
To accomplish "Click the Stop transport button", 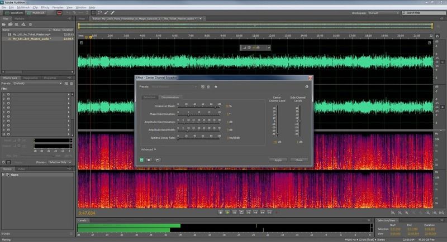I will pos(220,212).
